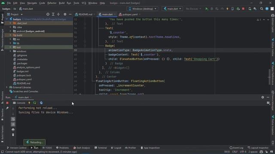Open Run panel settings gear
This screenshot has height=154, width=275.
coord(263,97)
